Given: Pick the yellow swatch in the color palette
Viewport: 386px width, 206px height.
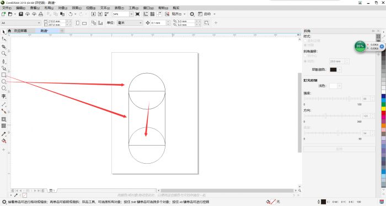Looking at the screenshot, I should (384, 108).
